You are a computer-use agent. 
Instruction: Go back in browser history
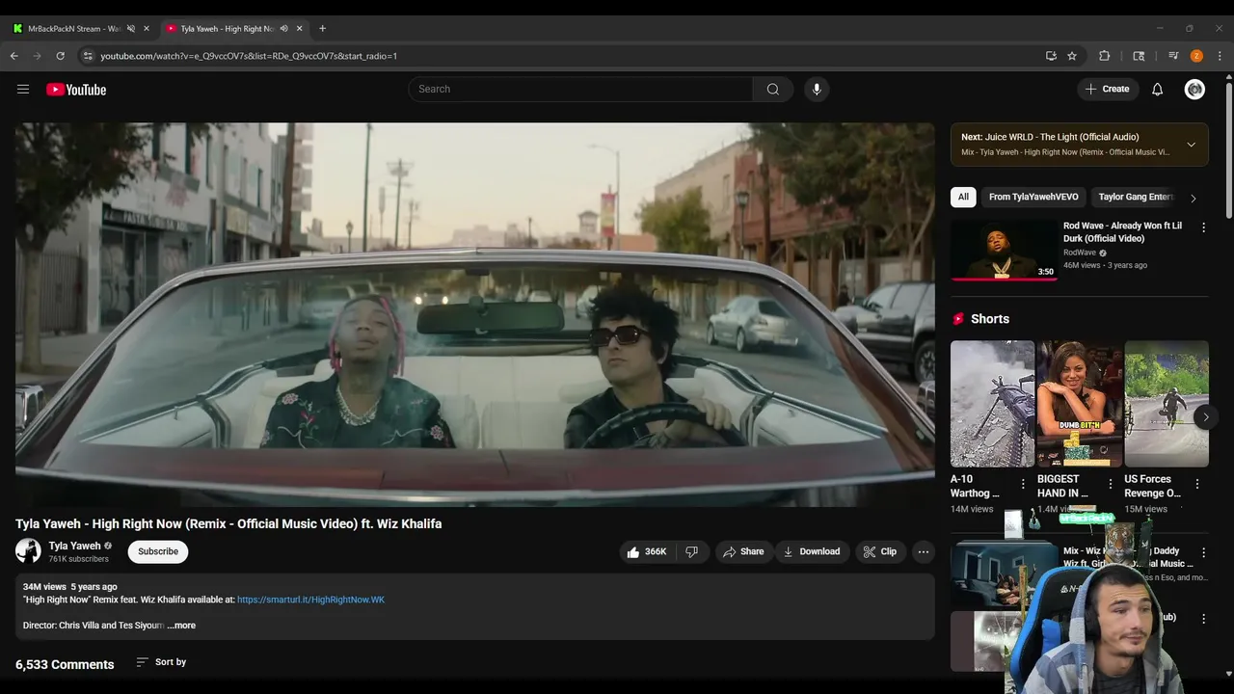point(13,56)
